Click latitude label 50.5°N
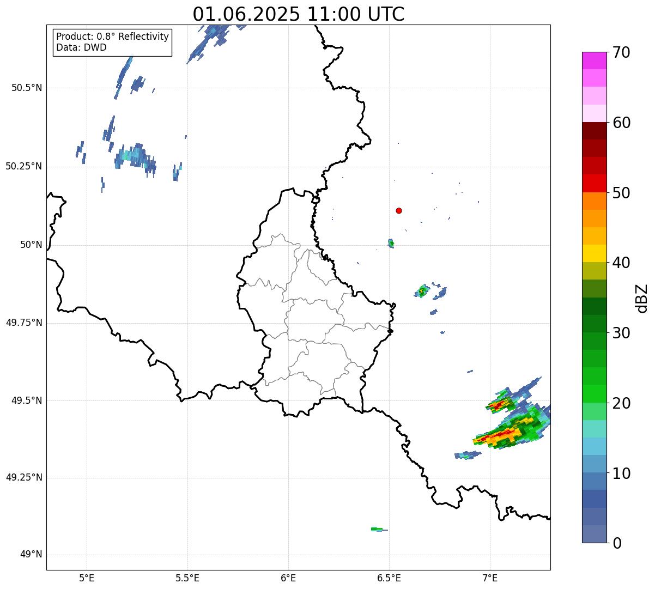655x589 pixels. tap(27, 88)
